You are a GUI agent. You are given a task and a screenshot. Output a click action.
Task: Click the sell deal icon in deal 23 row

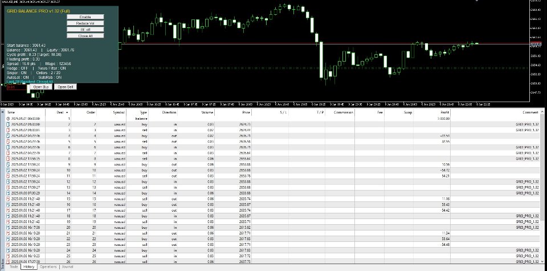(x=9, y=244)
